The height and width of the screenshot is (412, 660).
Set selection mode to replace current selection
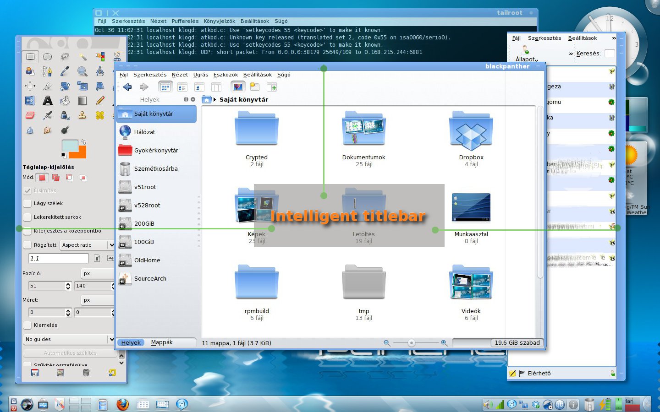pyautogui.click(x=42, y=177)
